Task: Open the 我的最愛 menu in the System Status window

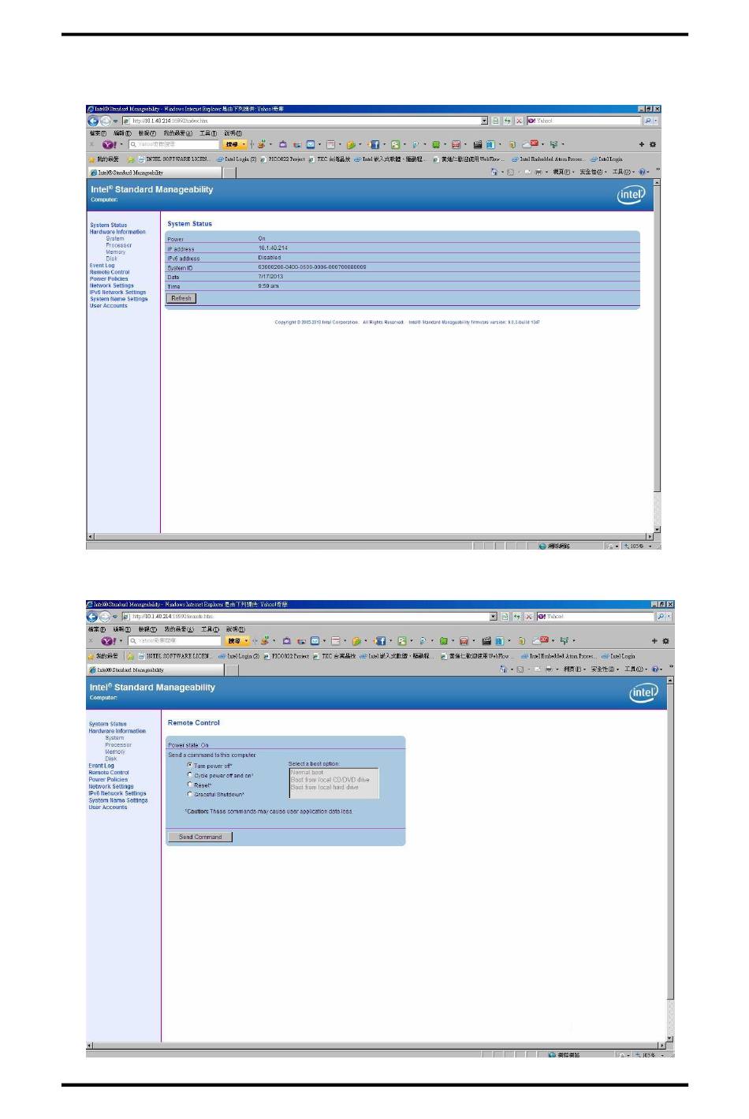Action: point(177,132)
